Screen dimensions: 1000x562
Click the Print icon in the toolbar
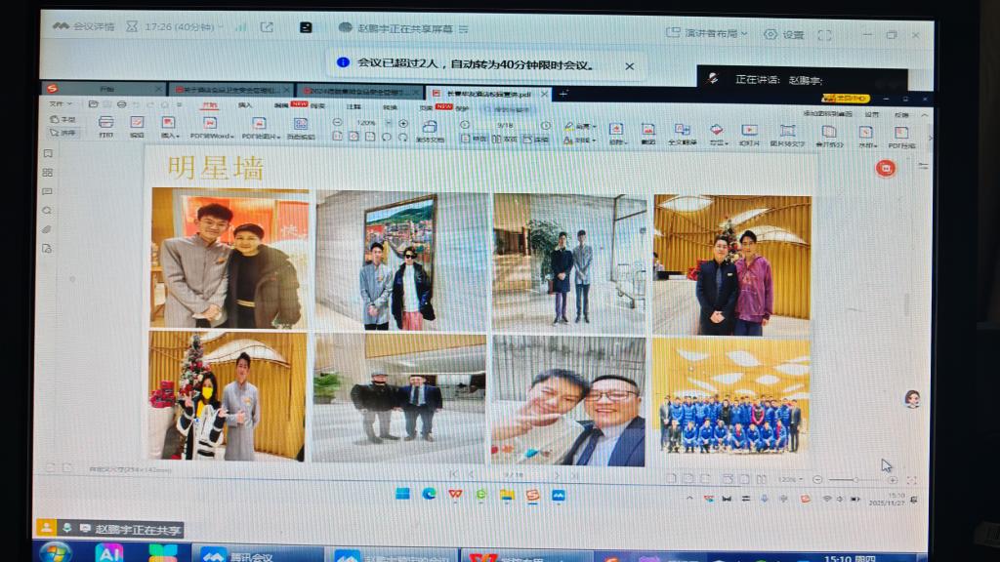(x=105, y=126)
